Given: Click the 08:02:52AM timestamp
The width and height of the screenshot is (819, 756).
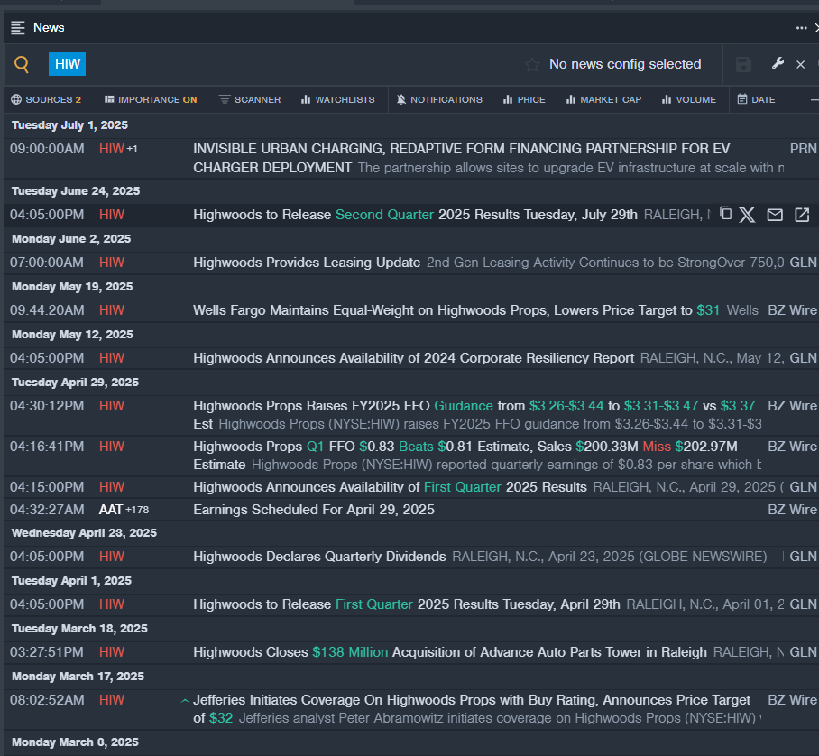Looking at the screenshot, I should click(x=47, y=700).
